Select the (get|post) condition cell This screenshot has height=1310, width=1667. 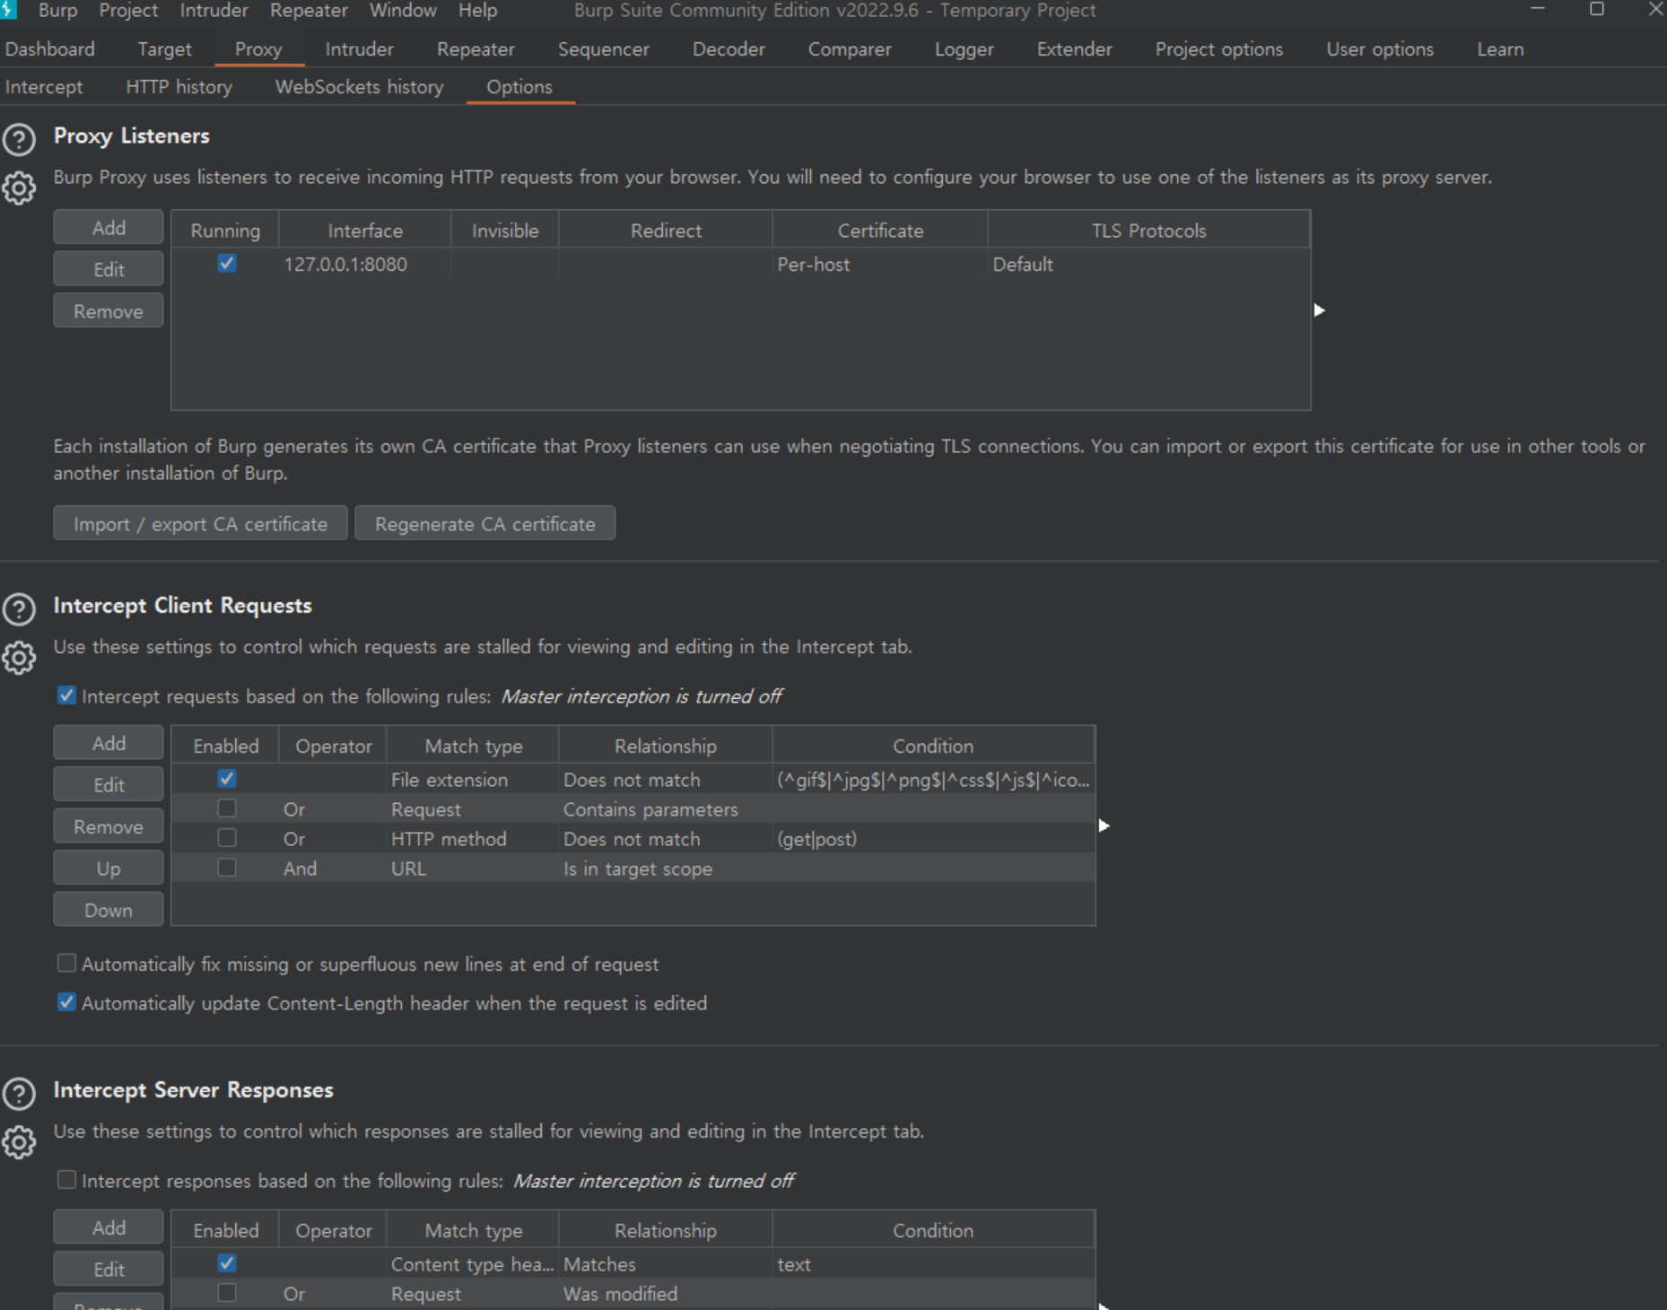[x=933, y=839]
